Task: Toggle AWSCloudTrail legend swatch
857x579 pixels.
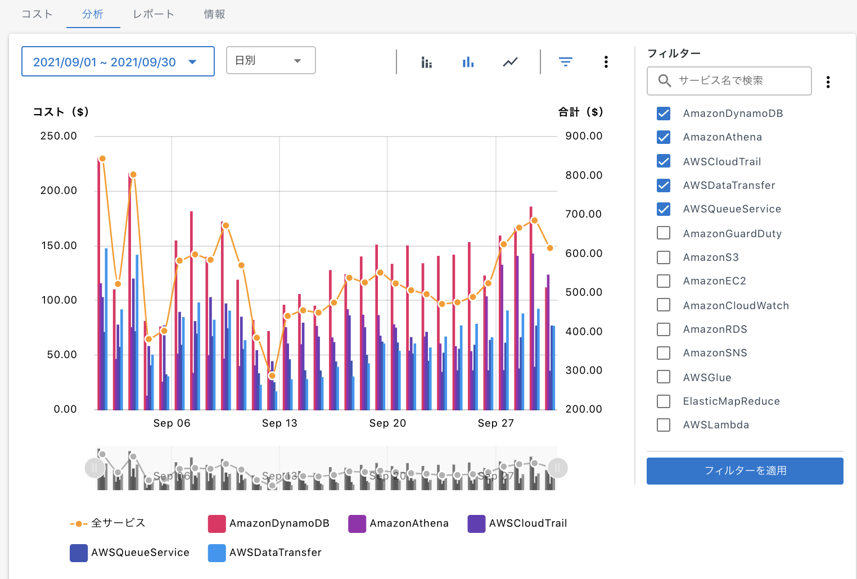Action: click(476, 523)
